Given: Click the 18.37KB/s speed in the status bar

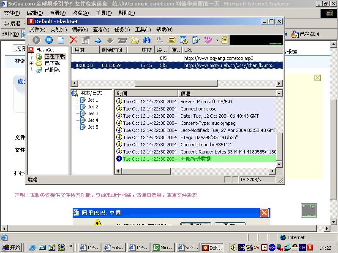Looking at the screenshot, I should [x=257, y=180].
